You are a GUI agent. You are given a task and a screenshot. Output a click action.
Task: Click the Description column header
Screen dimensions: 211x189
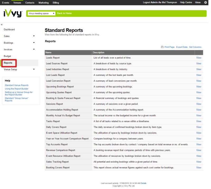pos(143,53)
